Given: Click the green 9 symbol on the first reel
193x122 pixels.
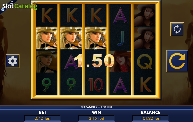Looking at the screenshot, I should (x=47, y=85).
